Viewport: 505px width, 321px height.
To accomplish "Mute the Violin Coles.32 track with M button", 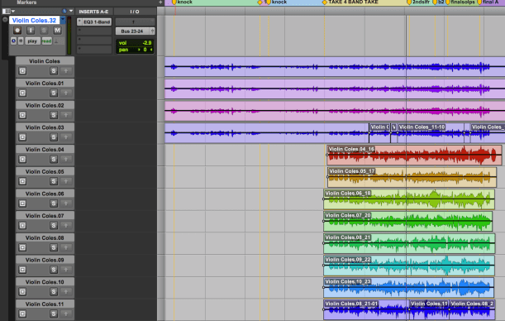I will click(57, 31).
